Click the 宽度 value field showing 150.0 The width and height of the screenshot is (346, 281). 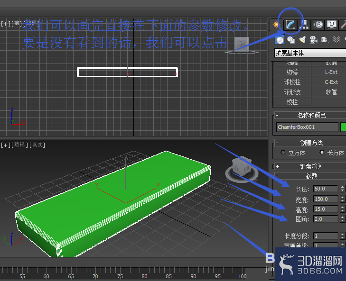point(326,199)
